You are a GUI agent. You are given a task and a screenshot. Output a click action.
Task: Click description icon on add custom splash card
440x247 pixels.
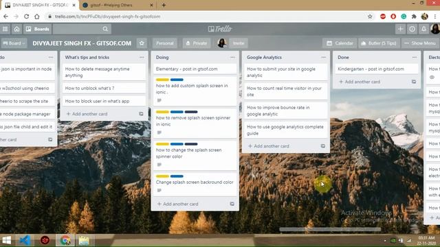(x=159, y=100)
